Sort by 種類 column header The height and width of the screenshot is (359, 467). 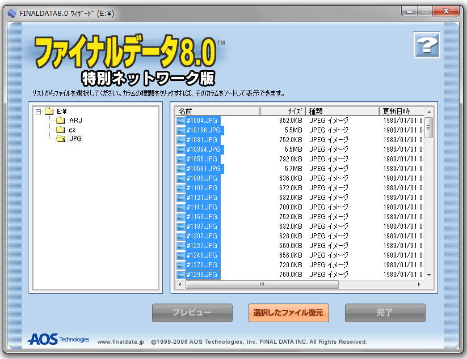[342, 111]
